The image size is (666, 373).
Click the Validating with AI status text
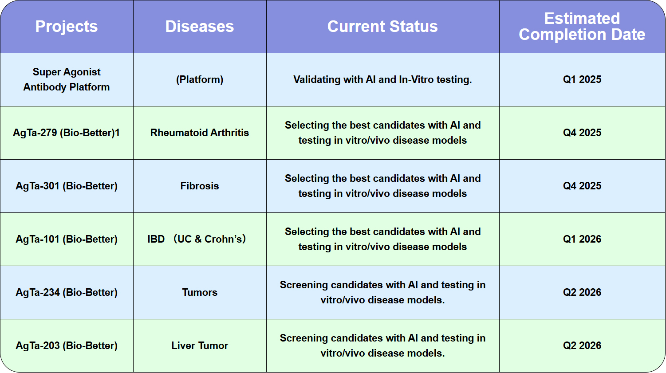(x=382, y=79)
